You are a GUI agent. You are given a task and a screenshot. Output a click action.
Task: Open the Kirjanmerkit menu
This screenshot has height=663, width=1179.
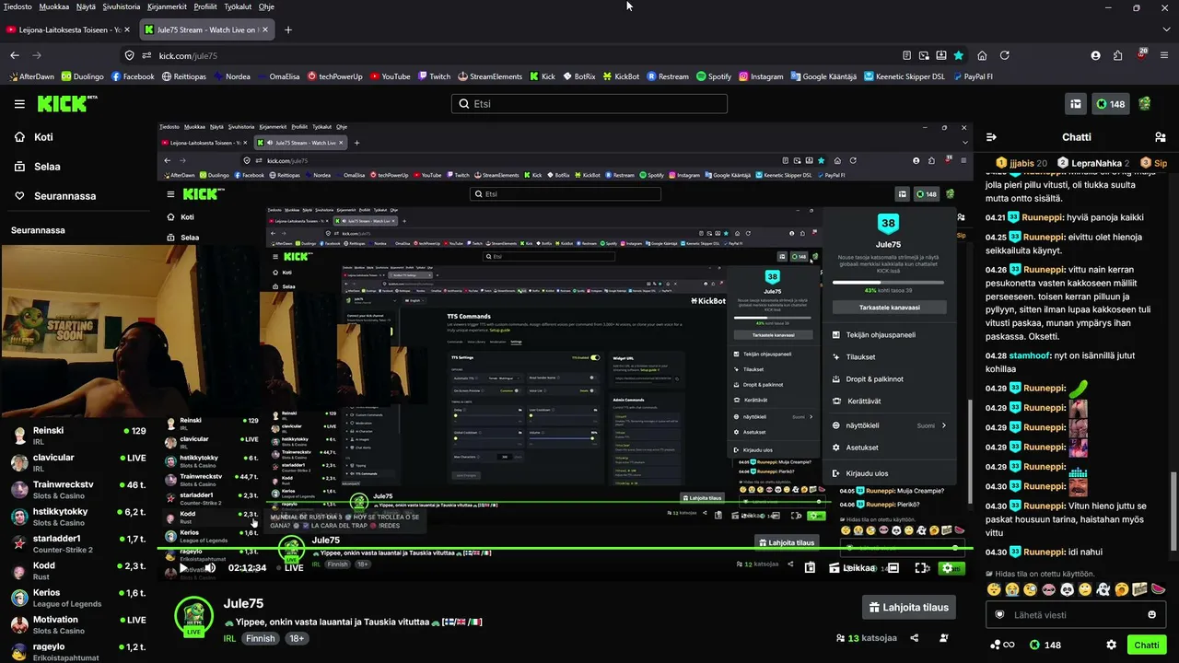(166, 6)
